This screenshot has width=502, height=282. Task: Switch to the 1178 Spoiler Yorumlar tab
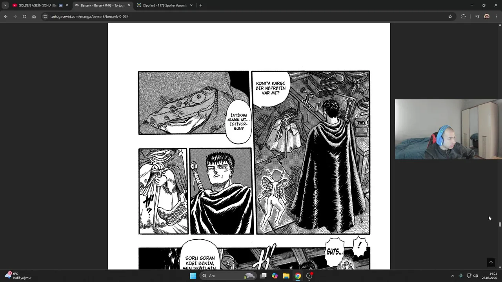click(164, 5)
